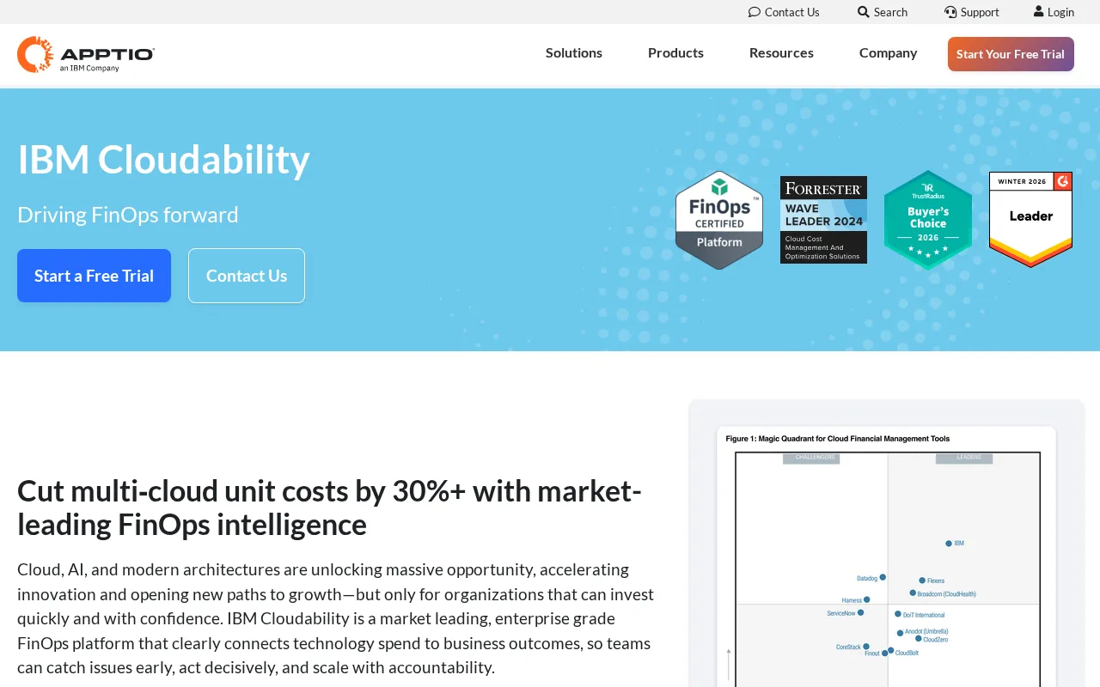The height and width of the screenshot is (687, 1100).
Task: Click the Login person icon
Action: point(1039,12)
